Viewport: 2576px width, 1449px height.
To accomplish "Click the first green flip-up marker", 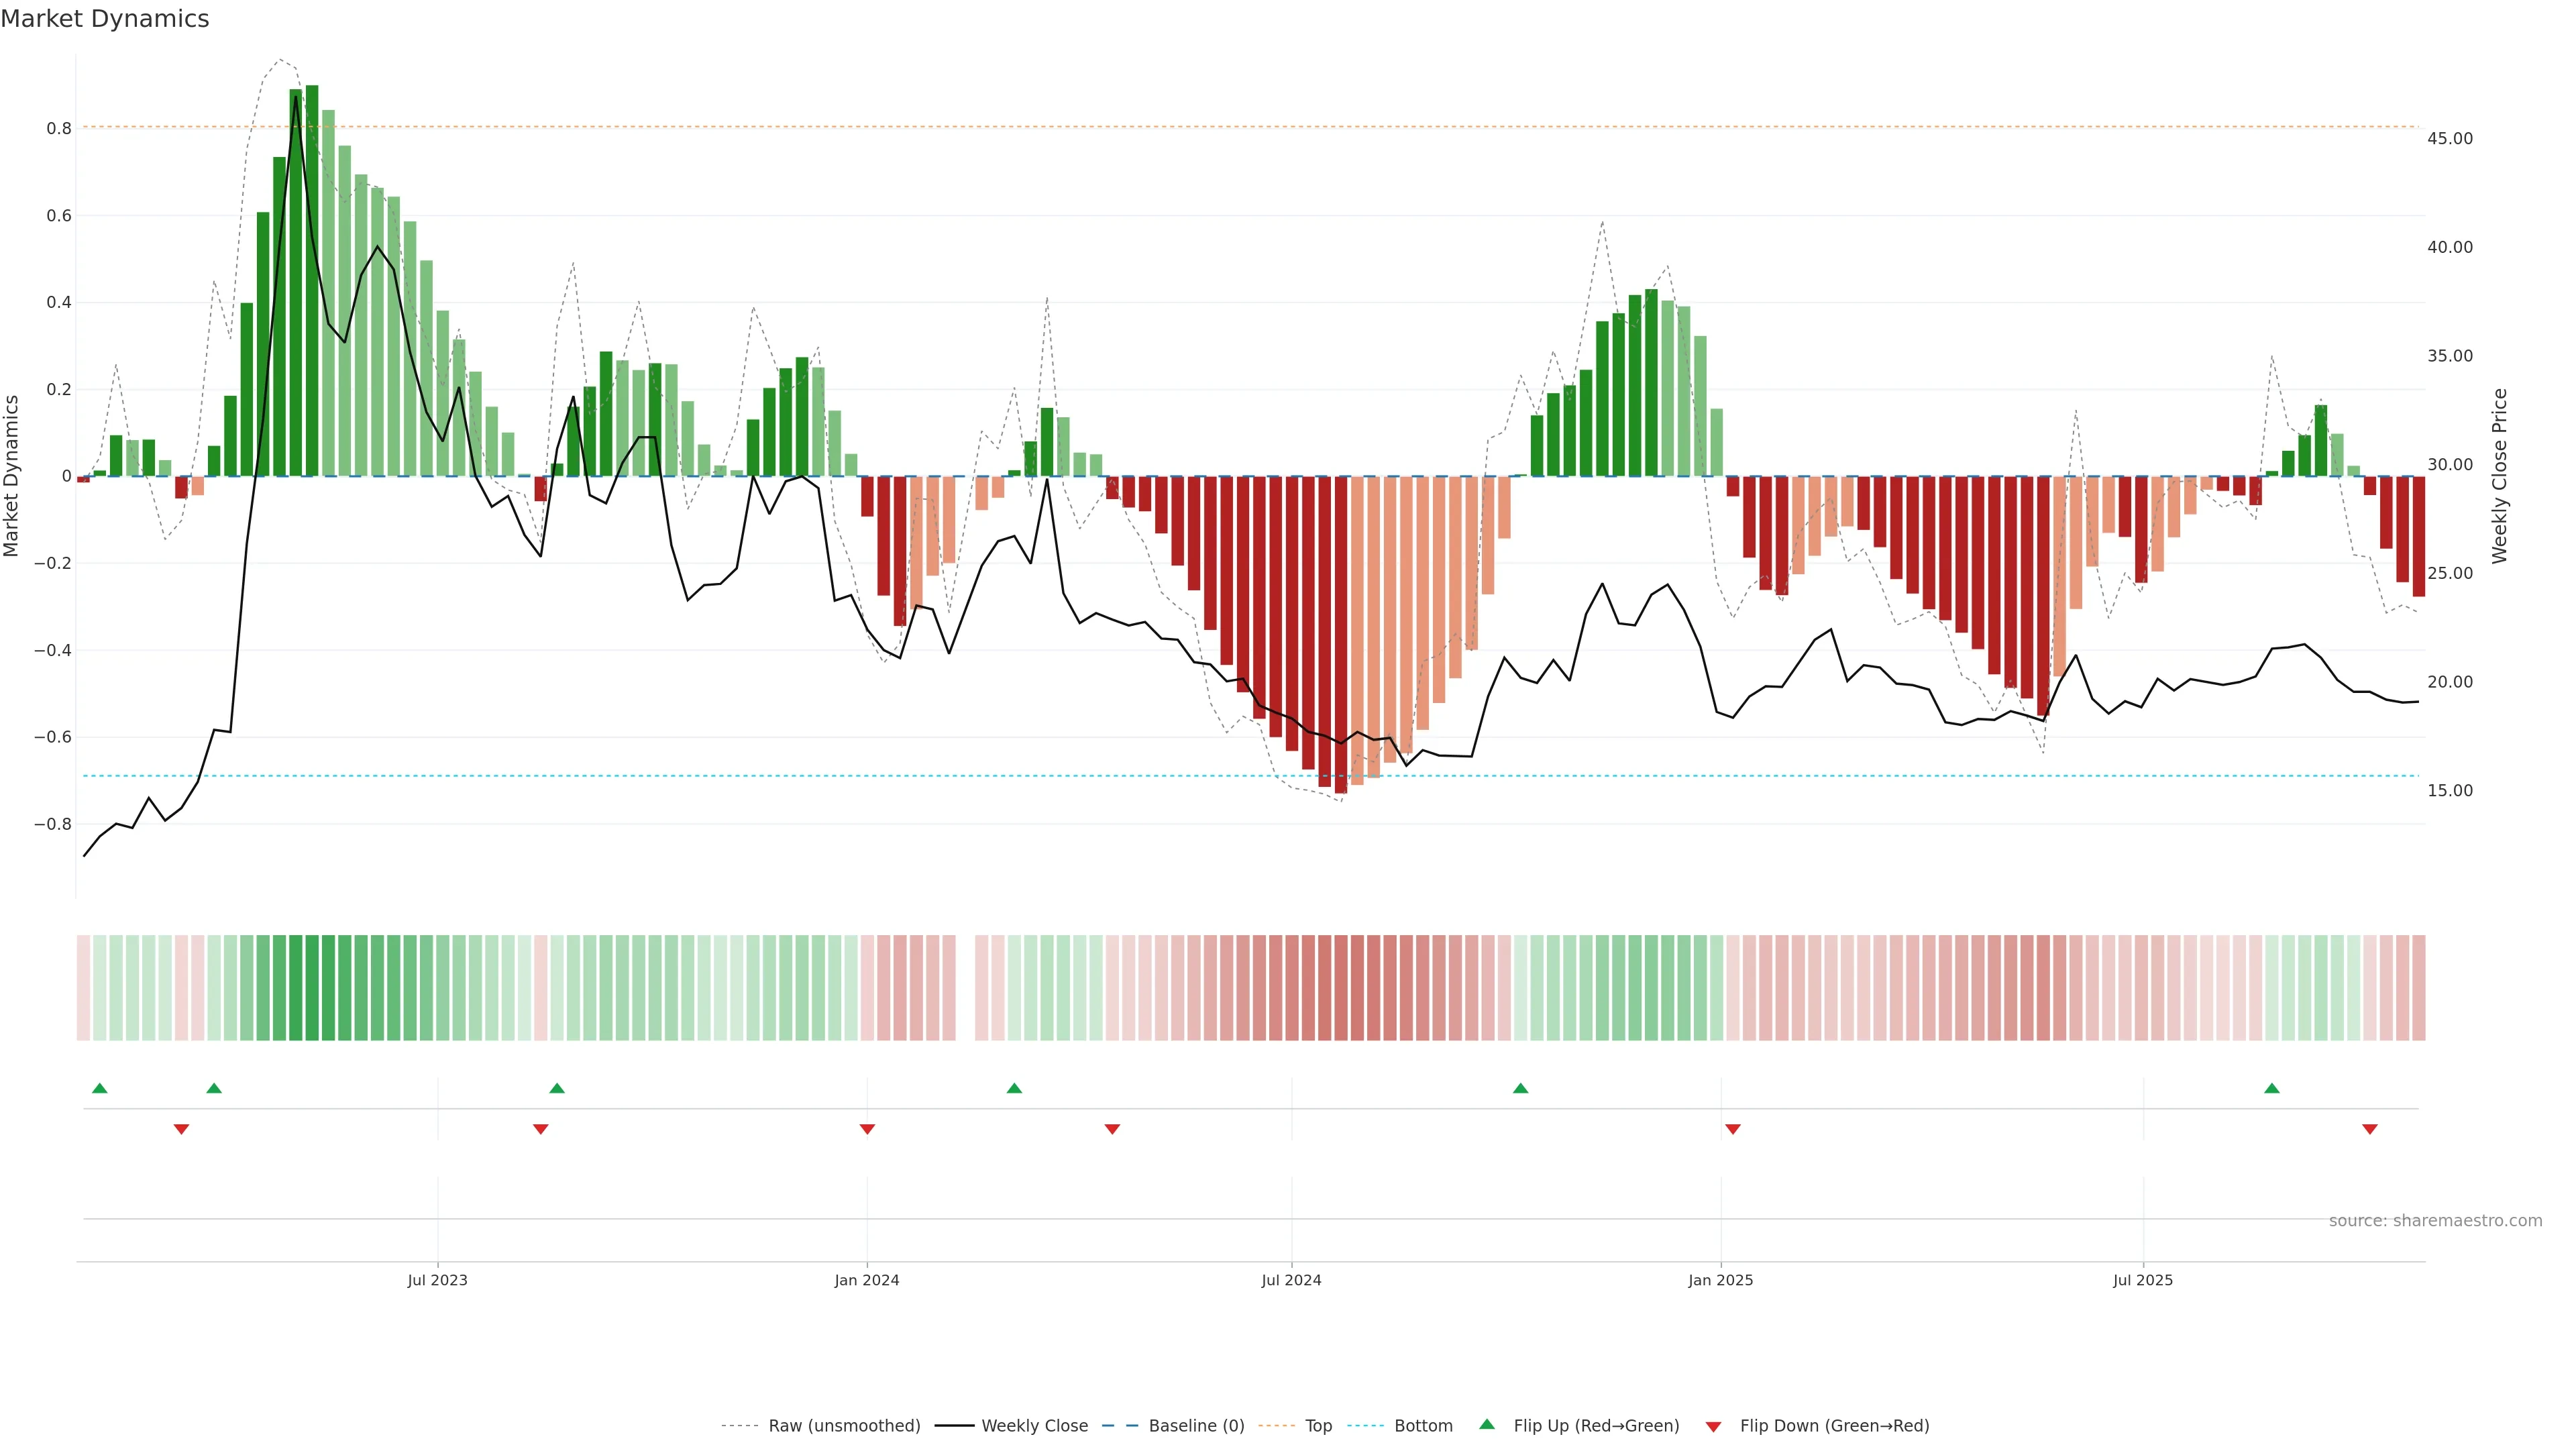I will click(x=99, y=1088).
